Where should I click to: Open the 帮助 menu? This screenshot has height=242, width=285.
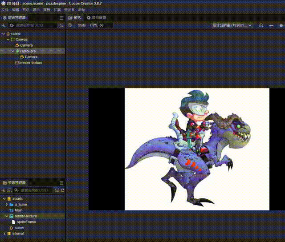pos(81,10)
